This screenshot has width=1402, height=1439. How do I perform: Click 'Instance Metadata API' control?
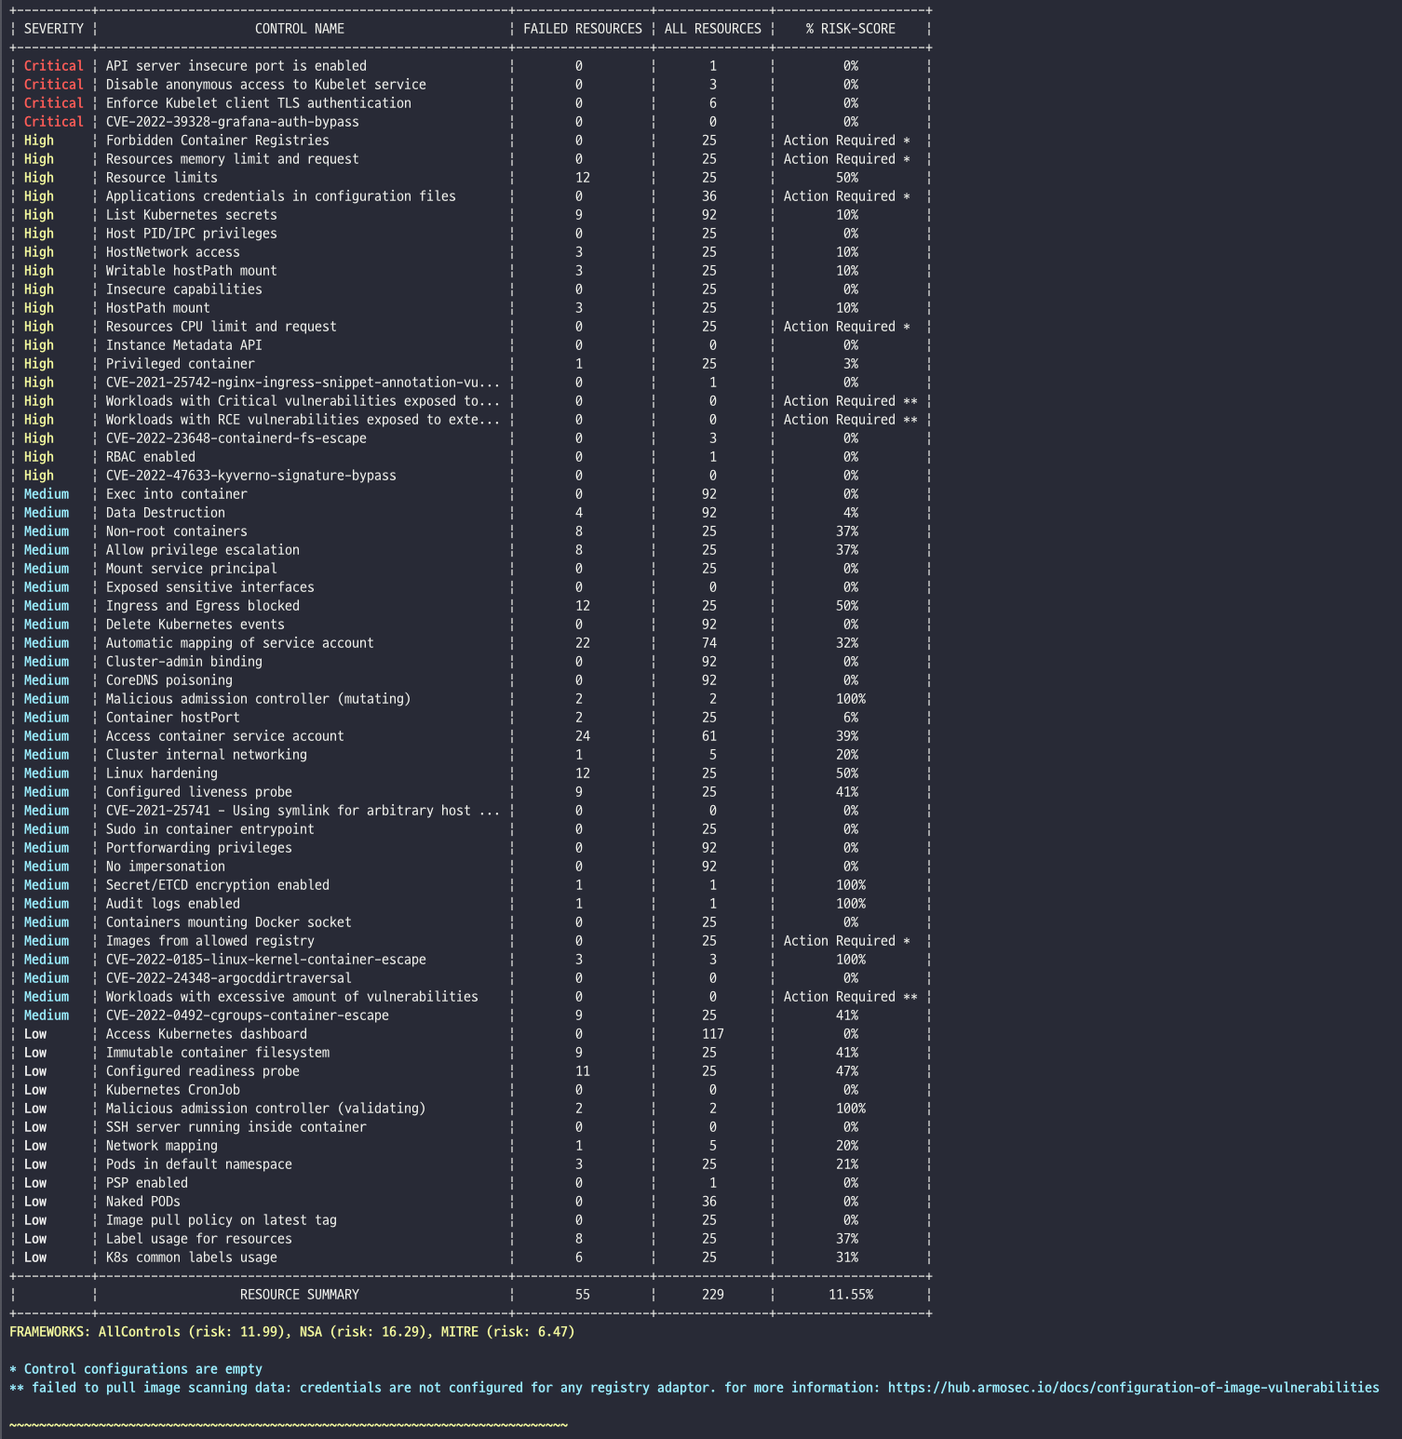pyautogui.click(x=184, y=345)
